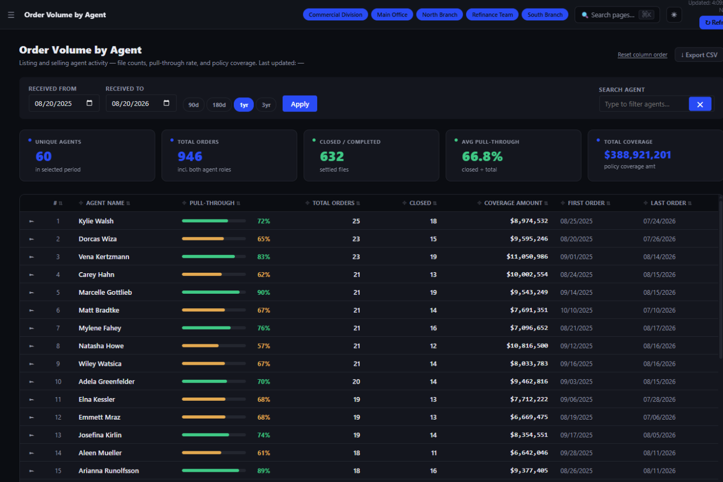
Task: Grab the Coverage Amount column move handle
Action: point(479,203)
